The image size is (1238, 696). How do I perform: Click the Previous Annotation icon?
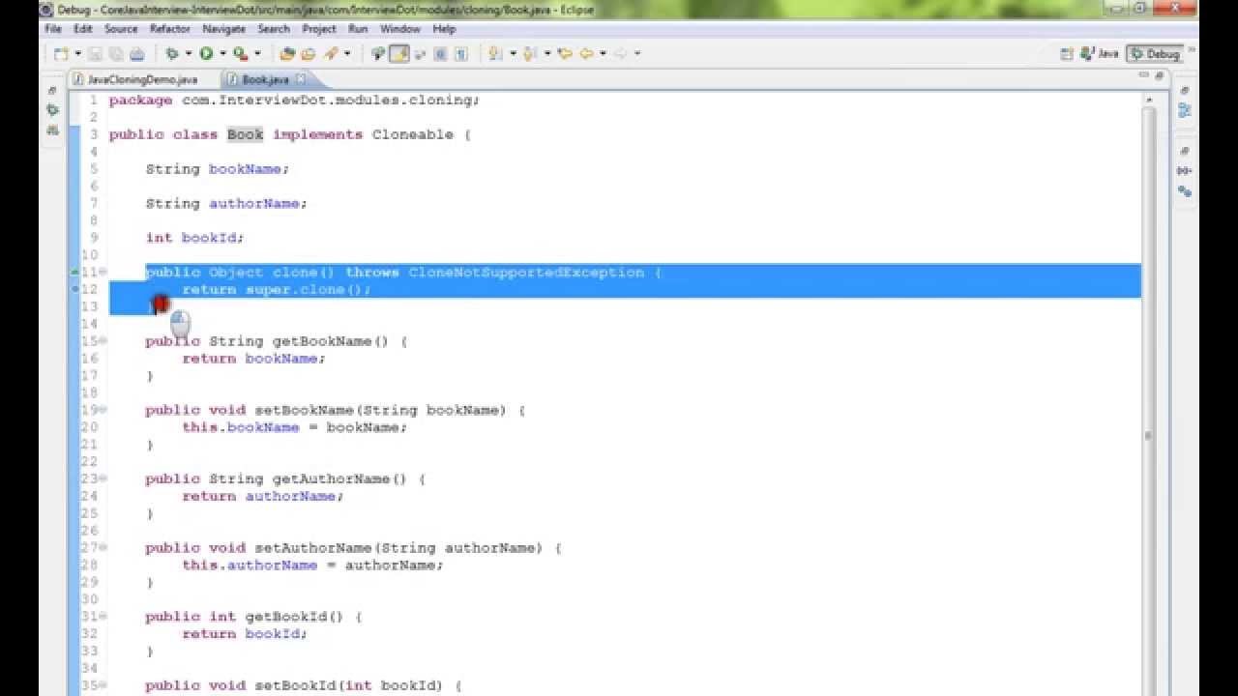tap(530, 54)
